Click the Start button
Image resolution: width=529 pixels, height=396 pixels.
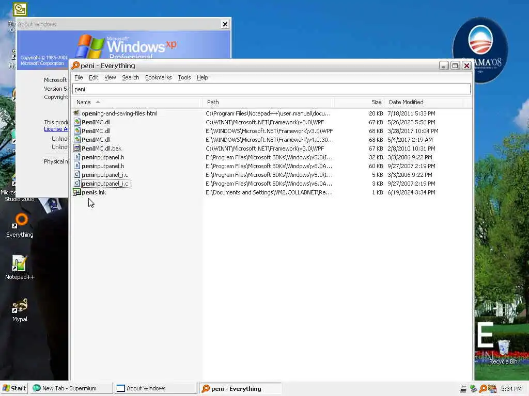click(14, 388)
